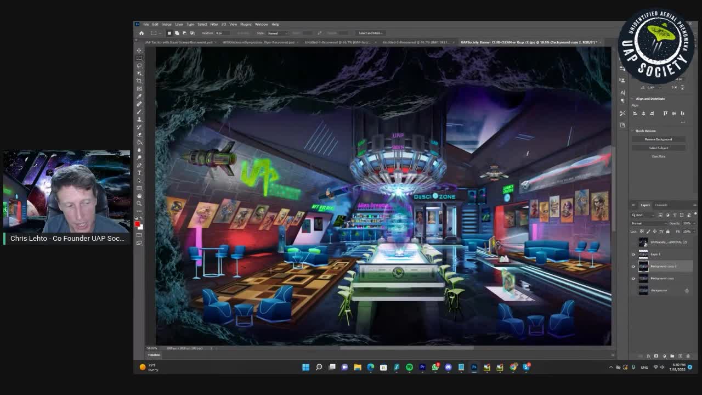
Task: Toggle Quick Mask mode icon
Action: (139, 235)
